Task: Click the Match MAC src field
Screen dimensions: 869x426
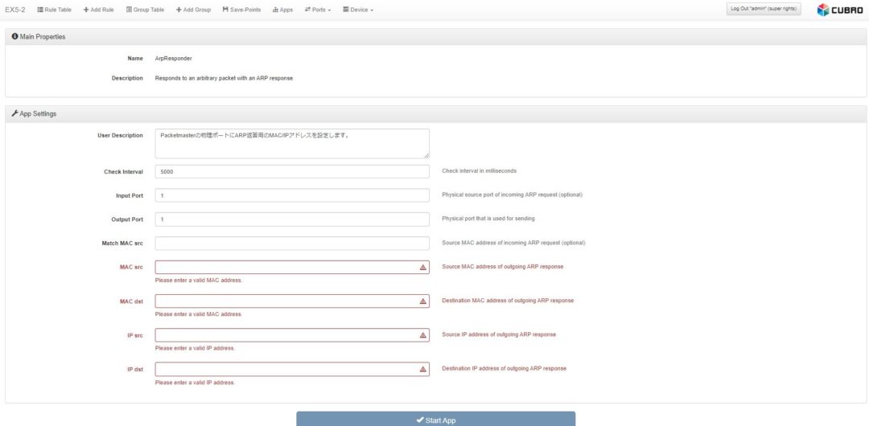Action: (x=292, y=244)
